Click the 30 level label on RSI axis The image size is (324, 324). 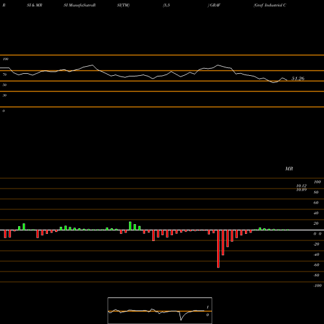tap(5, 95)
